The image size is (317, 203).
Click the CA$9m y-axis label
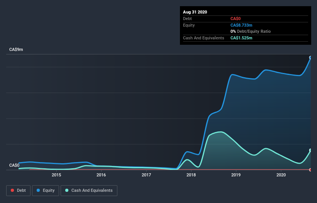coord(16,49)
